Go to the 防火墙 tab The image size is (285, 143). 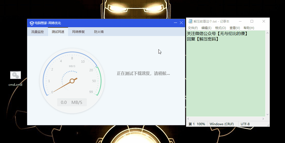[99, 32]
